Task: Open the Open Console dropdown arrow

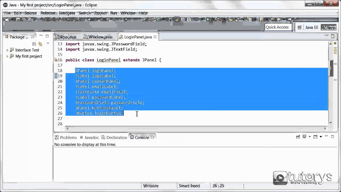Action: (321, 137)
